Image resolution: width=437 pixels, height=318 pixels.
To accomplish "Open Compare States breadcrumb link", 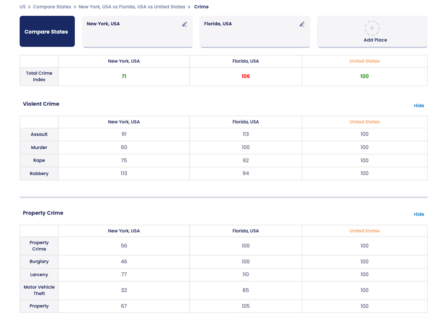I will pyautogui.click(x=52, y=7).
